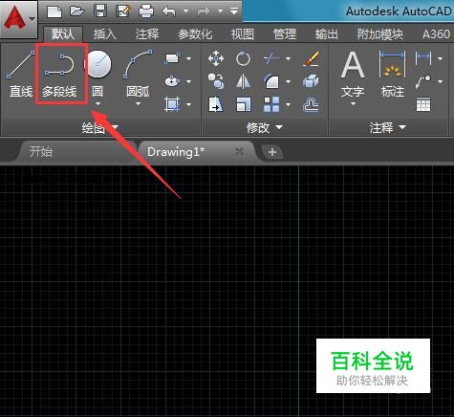The width and height of the screenshot is (454, 417).
Task: Open the leader tool dropdown arrow
Action: coord(440,81)
